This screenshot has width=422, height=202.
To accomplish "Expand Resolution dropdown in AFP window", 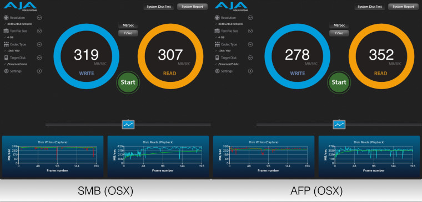I will (x=250, y=18).
